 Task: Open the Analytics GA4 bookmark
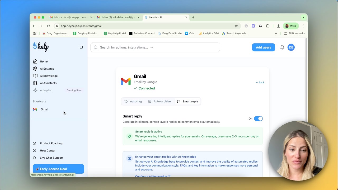coord(209,33)
